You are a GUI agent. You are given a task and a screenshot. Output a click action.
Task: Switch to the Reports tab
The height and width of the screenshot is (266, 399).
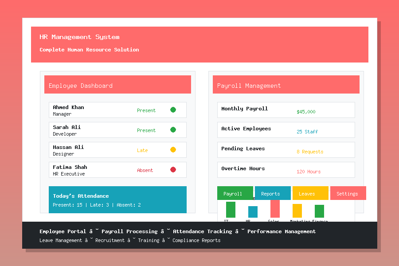(x=273, y=193)
